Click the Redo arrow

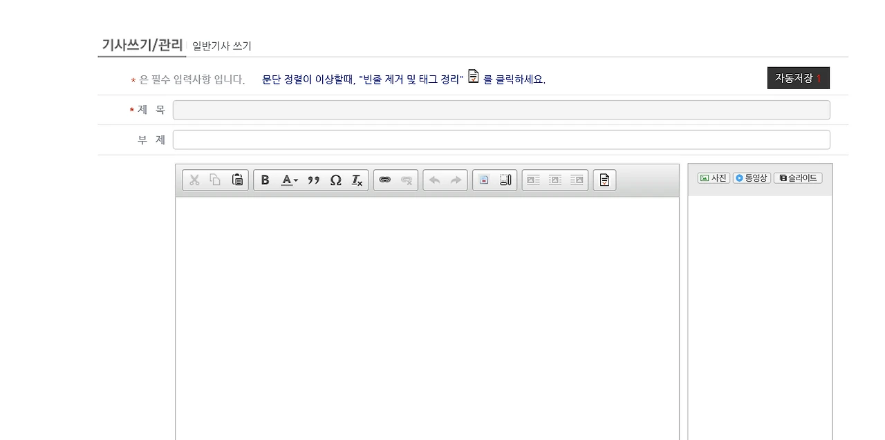point(456,180)
